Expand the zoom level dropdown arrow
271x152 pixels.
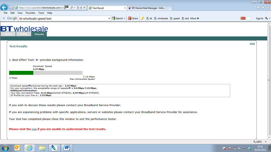click(x=266, y=142)
